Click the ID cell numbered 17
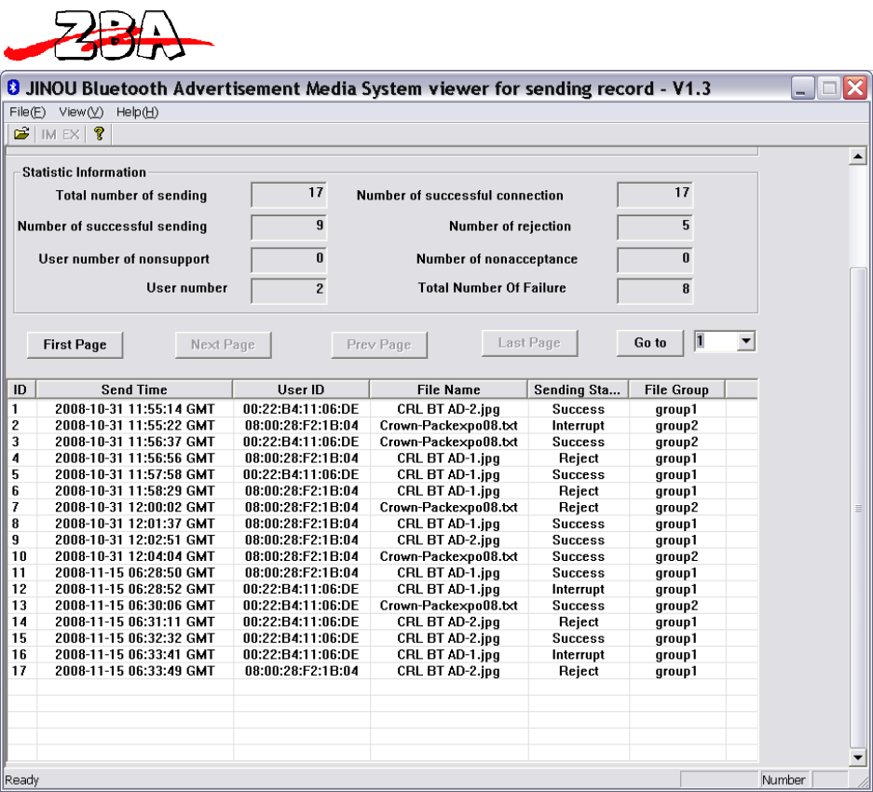This screenshot has height=792, width=873. coord(19,671)
